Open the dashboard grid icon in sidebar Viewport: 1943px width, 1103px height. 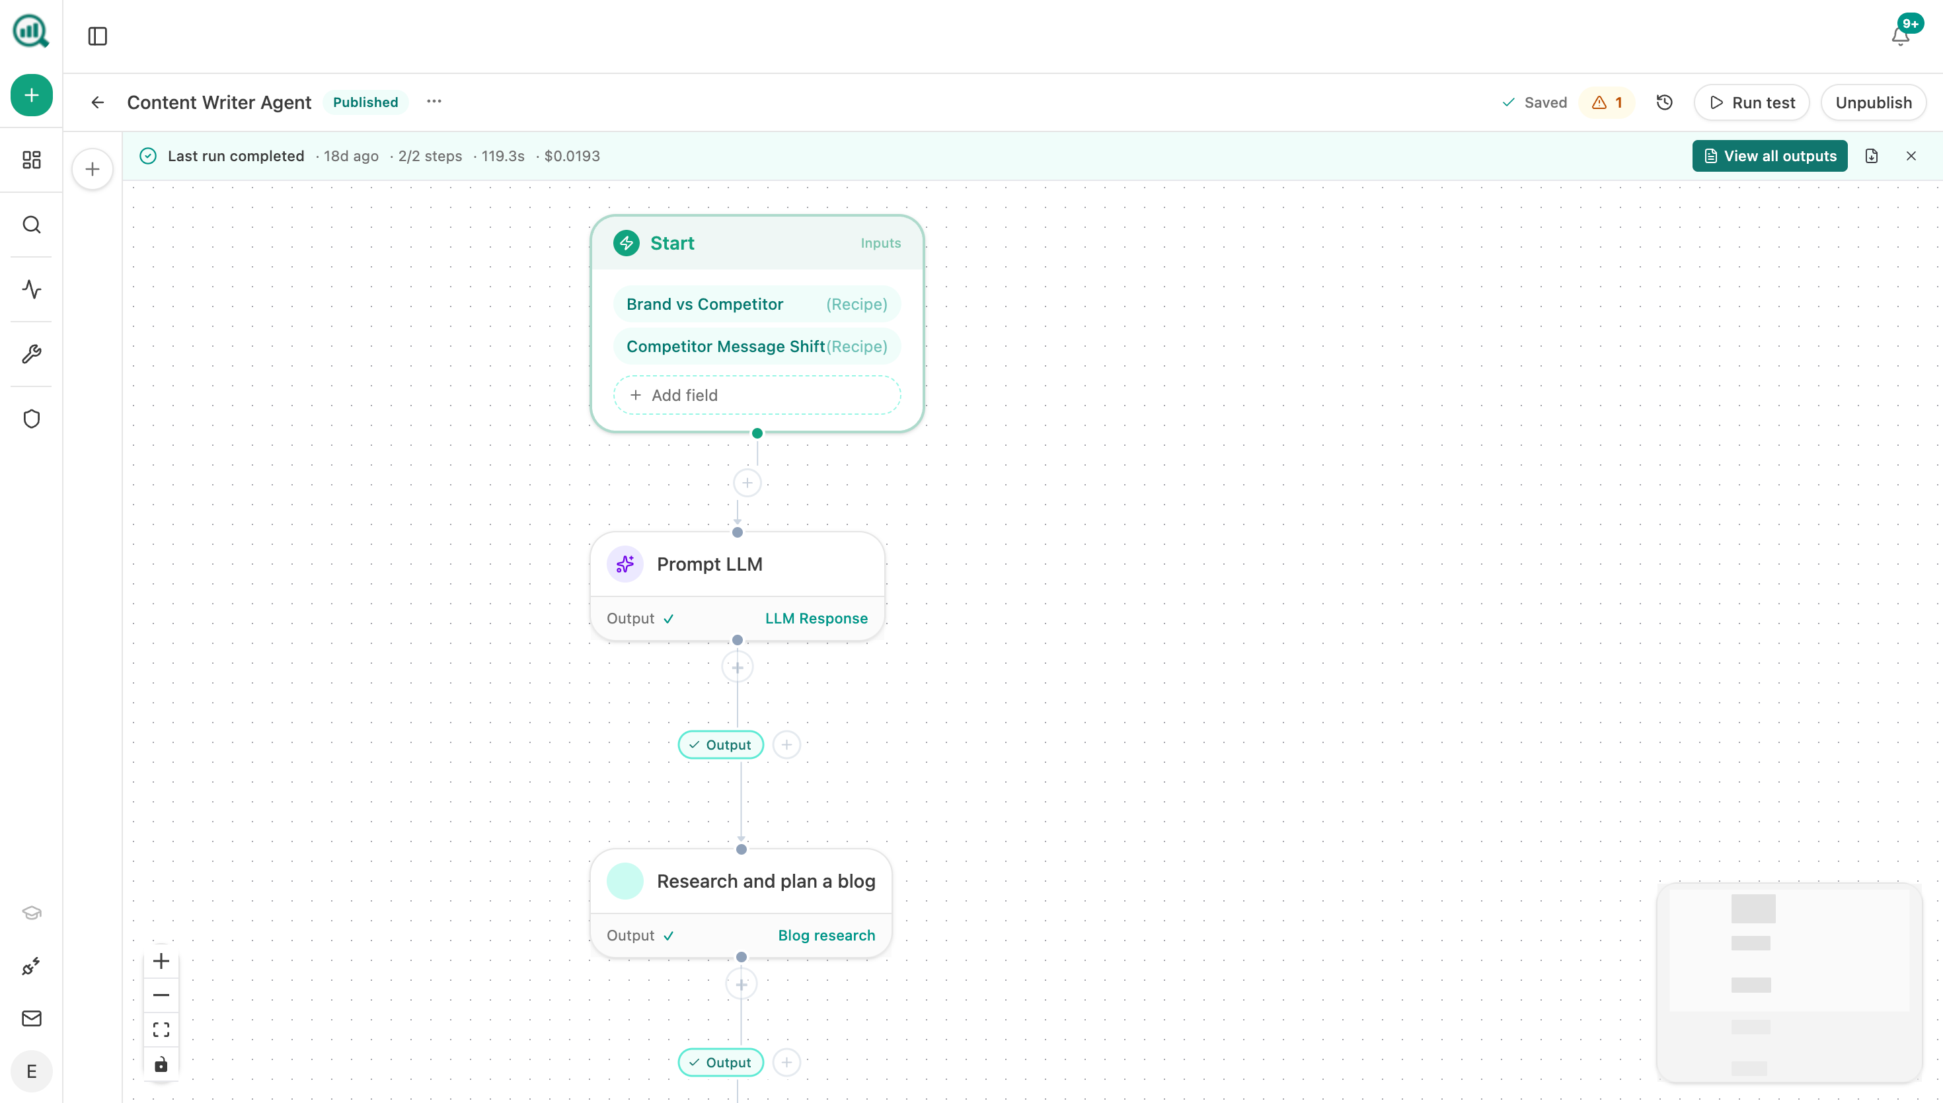point(31,160)
